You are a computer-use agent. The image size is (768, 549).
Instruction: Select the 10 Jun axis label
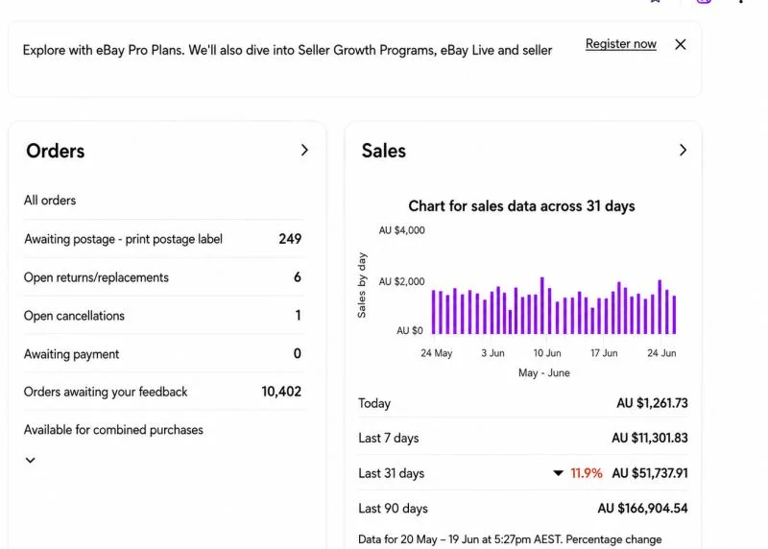[x=547, y=353]
